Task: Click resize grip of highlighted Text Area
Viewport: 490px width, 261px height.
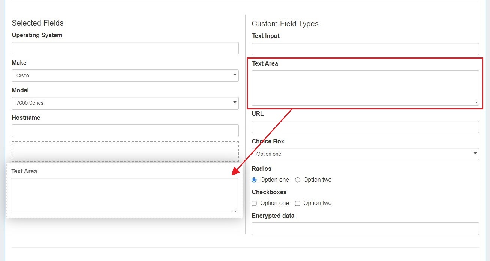Action: 476,102
